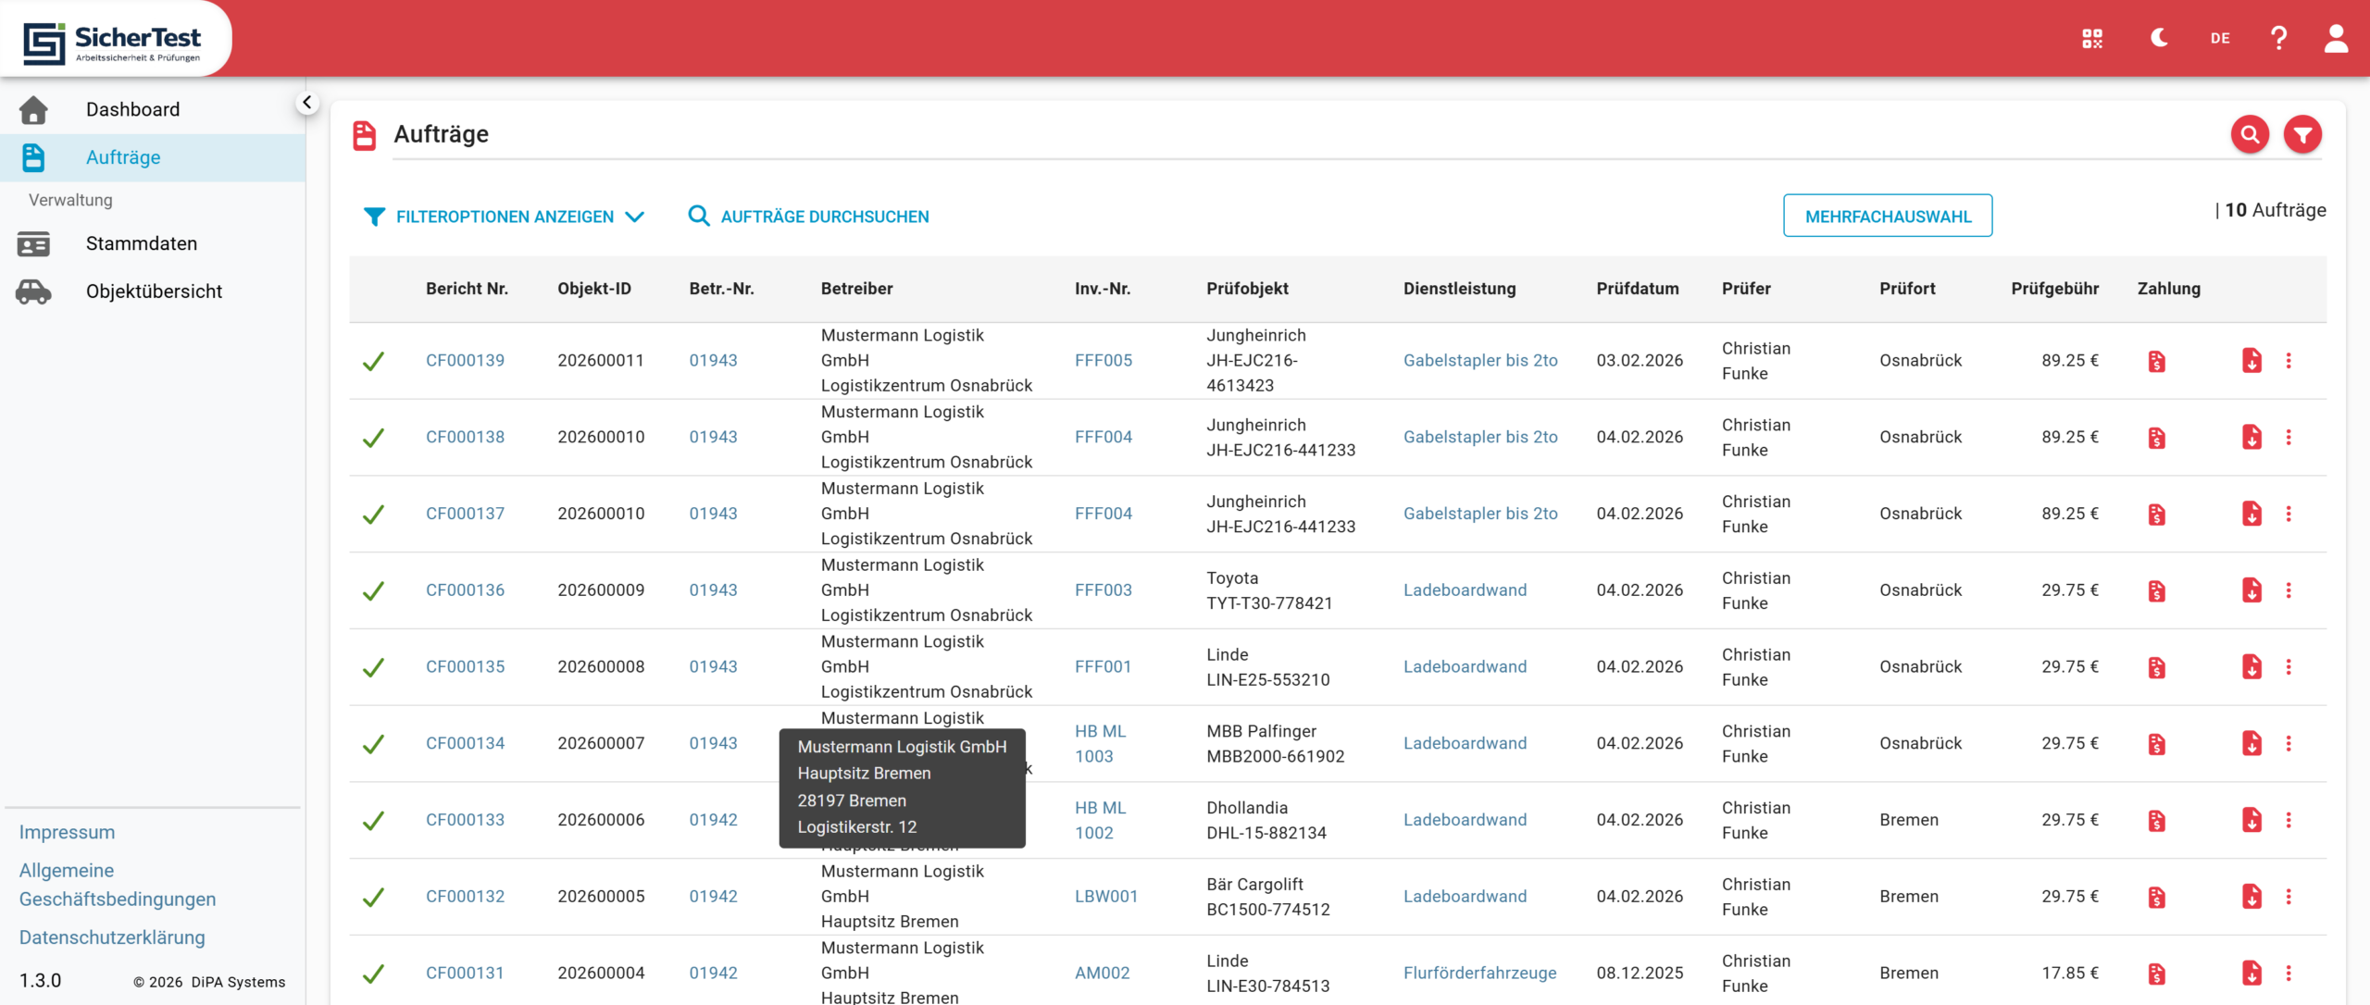The height and width of the screenshot is (1005, 2370).
Task: Click Aufträge durchsuchen search
Action: [x=809, y=217]
